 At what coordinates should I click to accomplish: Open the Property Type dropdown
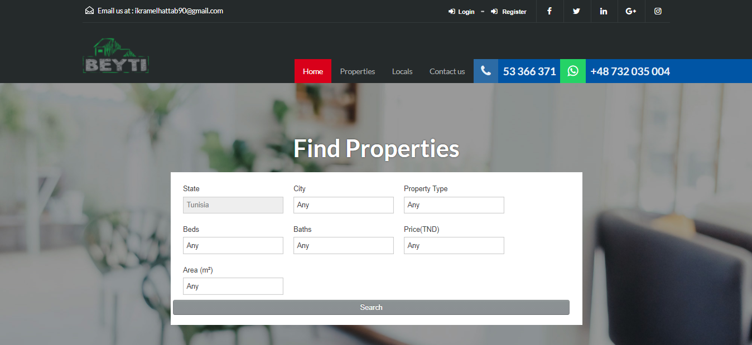[454, 205]
